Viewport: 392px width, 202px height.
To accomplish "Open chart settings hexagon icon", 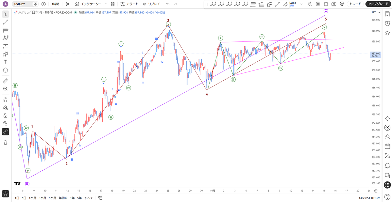I will [x=318, y=4].
